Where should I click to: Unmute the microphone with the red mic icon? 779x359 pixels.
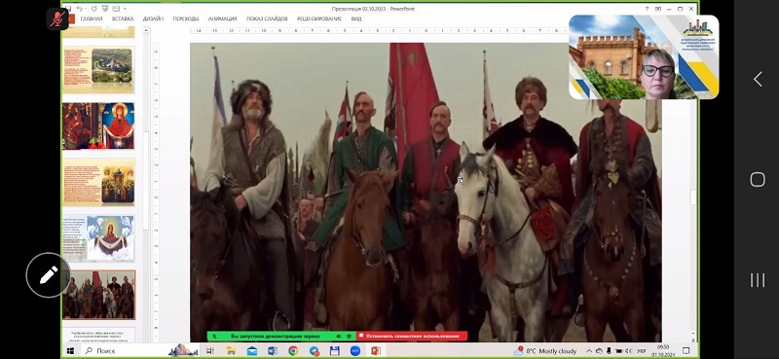point(57,19)
